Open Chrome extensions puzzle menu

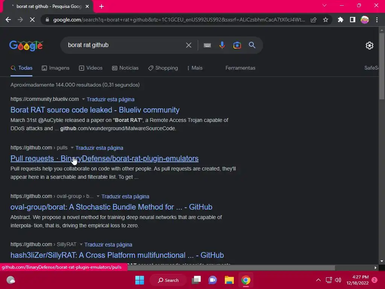click(340, 20)
